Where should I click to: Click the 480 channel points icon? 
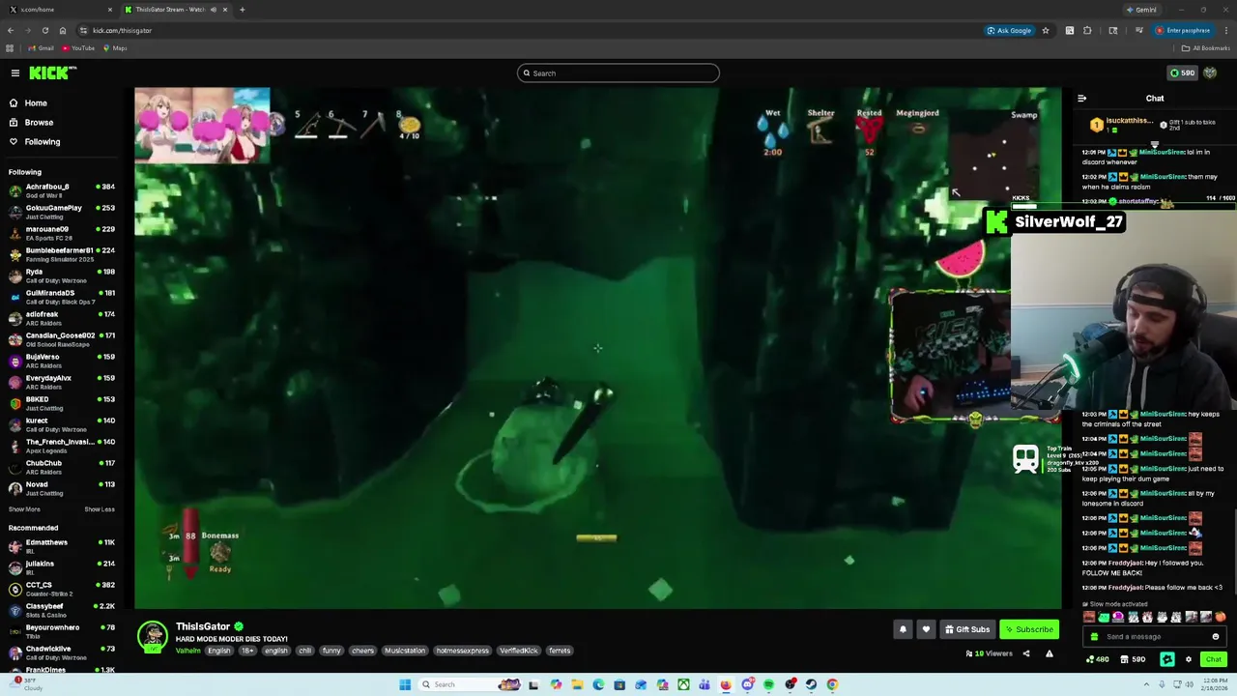coord(1097,659)
